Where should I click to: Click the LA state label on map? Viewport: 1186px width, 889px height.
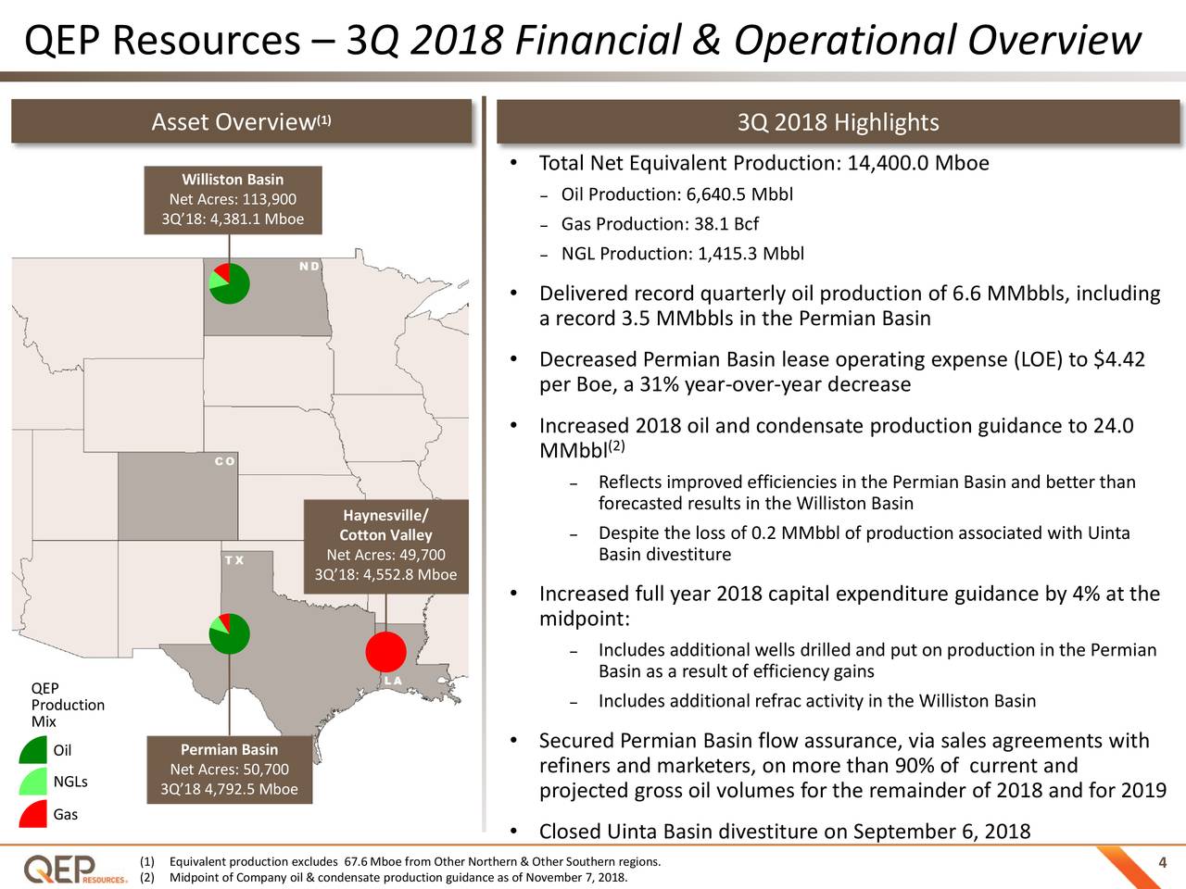(392, 681)
